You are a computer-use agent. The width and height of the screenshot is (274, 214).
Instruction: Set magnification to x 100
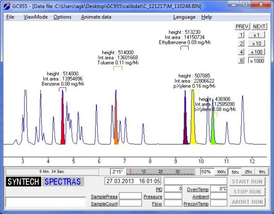point(257,52)
